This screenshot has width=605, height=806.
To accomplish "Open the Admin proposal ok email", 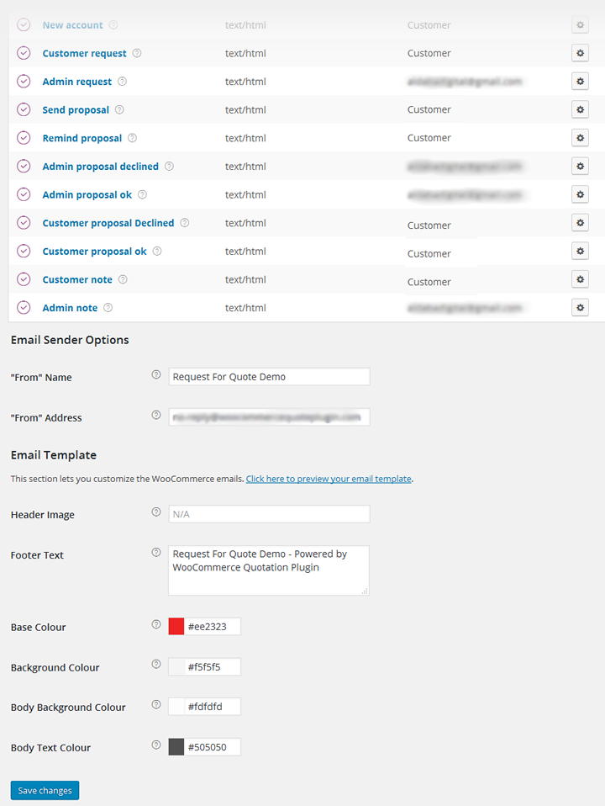I will click(87, 194).
